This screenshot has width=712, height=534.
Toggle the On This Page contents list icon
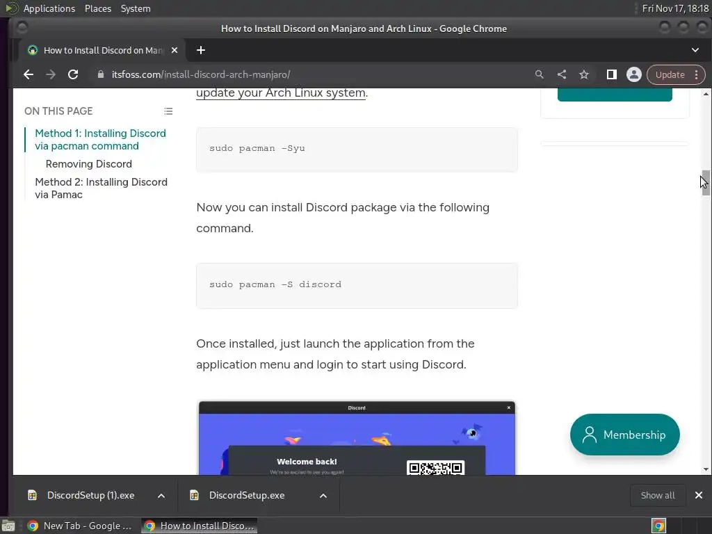pyautogui.click(x=168, y=111)
